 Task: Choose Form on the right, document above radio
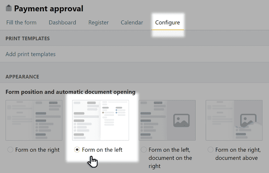click(210, 150)
